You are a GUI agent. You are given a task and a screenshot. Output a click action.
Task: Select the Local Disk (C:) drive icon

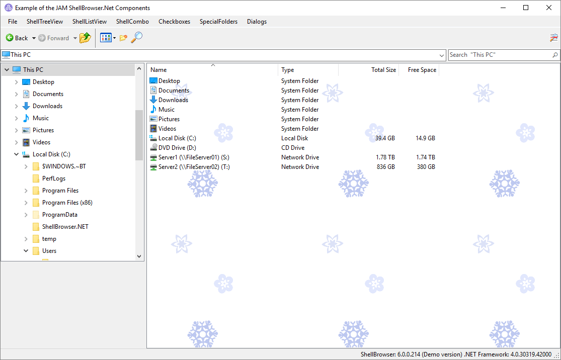153,138
